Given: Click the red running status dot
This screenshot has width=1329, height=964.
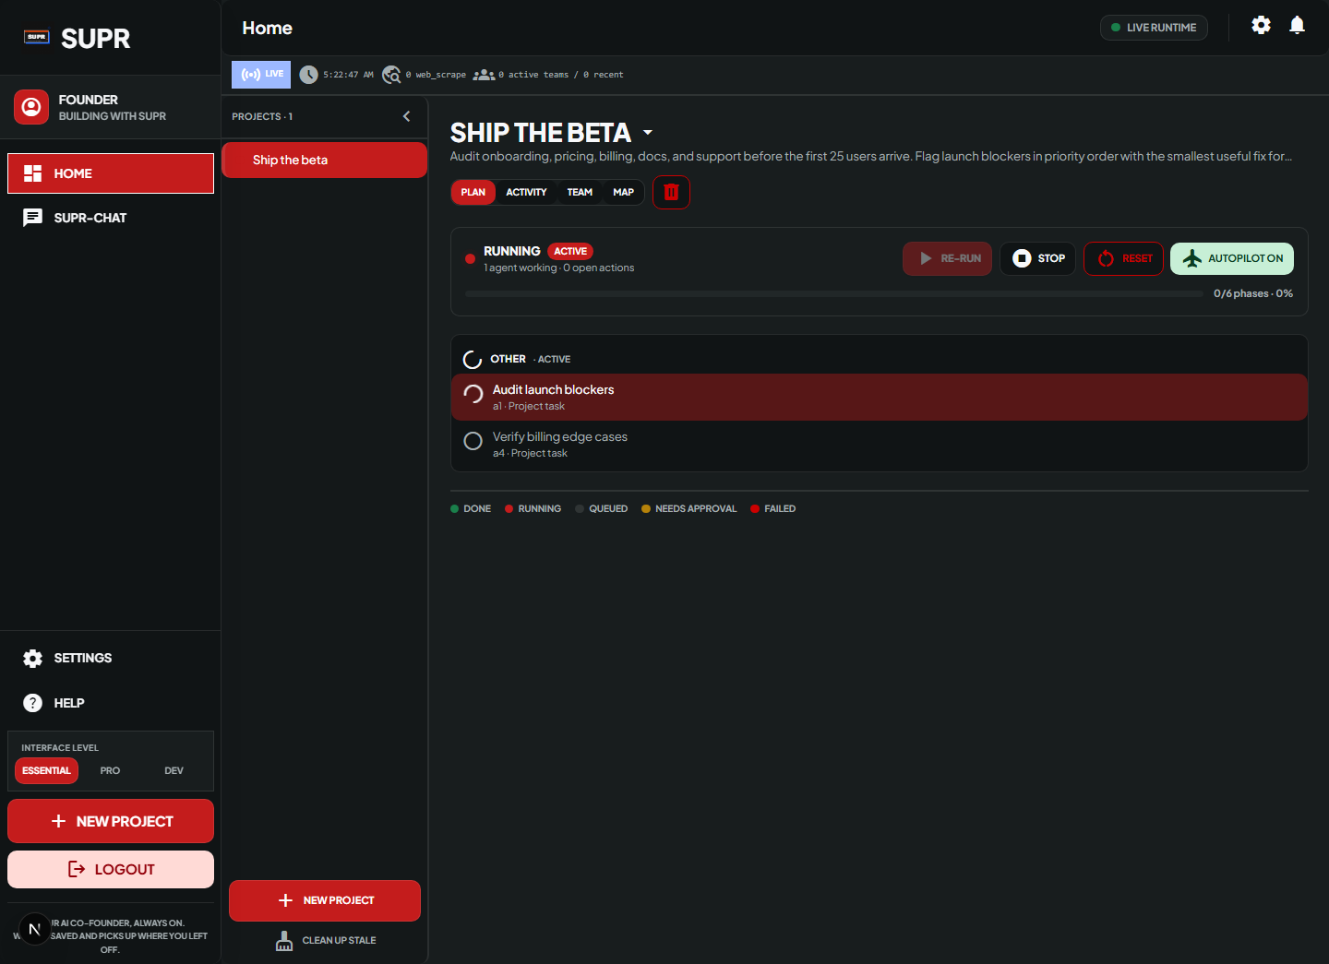Looking at the screenshot, I should tap(470, 258).
